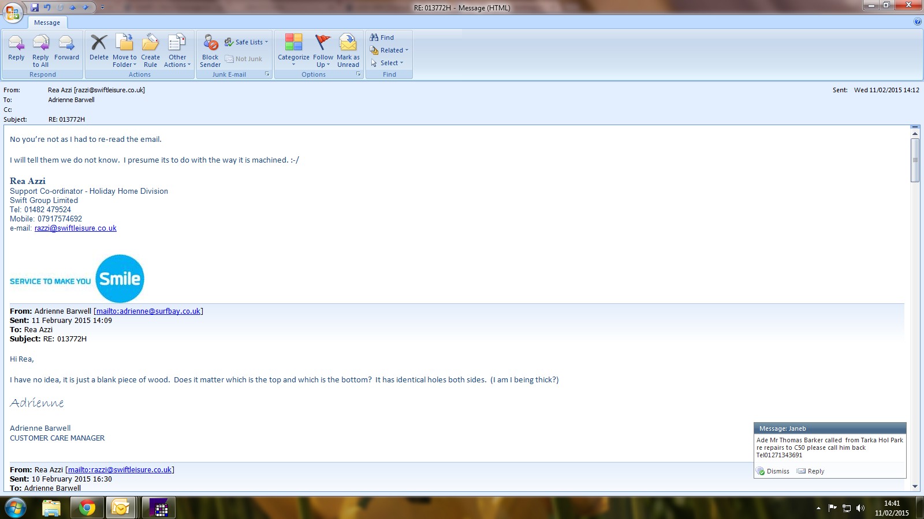The height and width of the screenshot is (519, 924).
Task: Open the network tray icon
Action: [847, 508]
